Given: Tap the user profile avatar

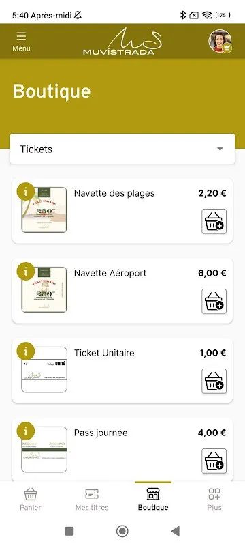Looking at the screenshot, I should point(220,41).
